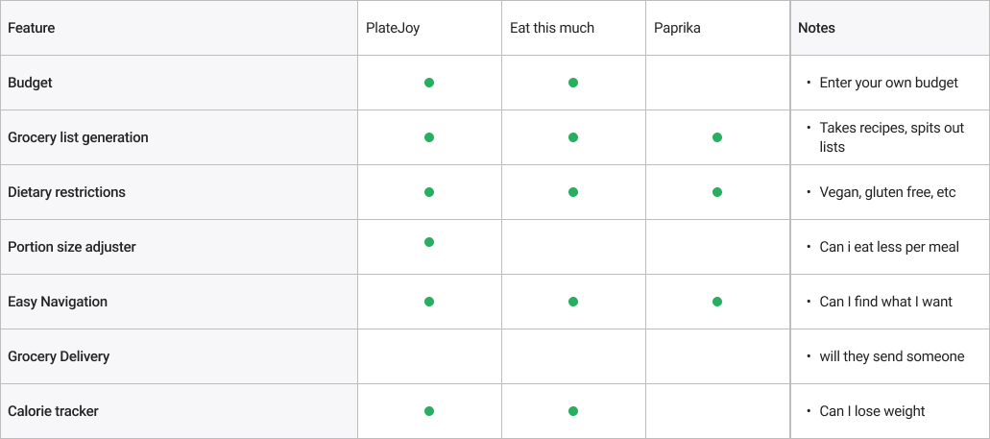Select the Eat this much column header
The image size is (990, 439).
pyautogui.click(x=552, y=29)
